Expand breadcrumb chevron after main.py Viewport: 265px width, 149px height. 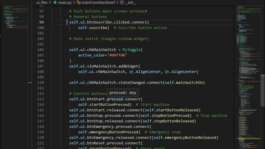(x=74, y=2)
